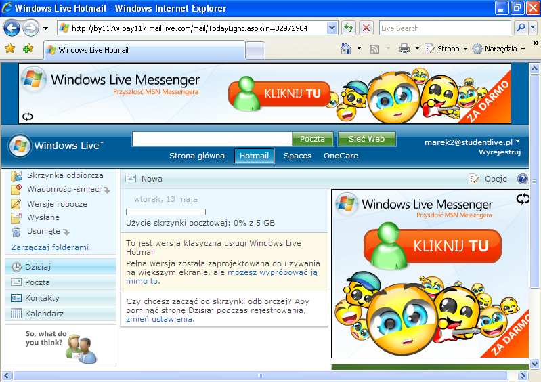Switch to the Spaces tab
Image resolution: width=541 pixels, height=382 pixels.
[297, 156]
